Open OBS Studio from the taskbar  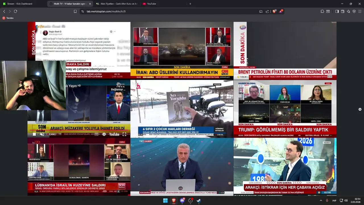coord(191,200)
